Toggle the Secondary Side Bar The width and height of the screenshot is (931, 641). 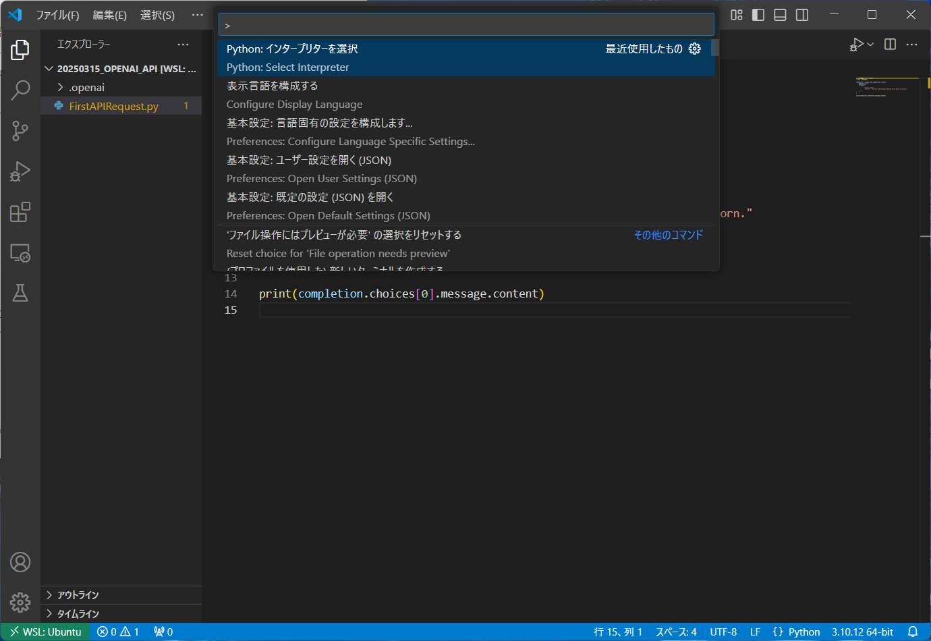[802, 15]
